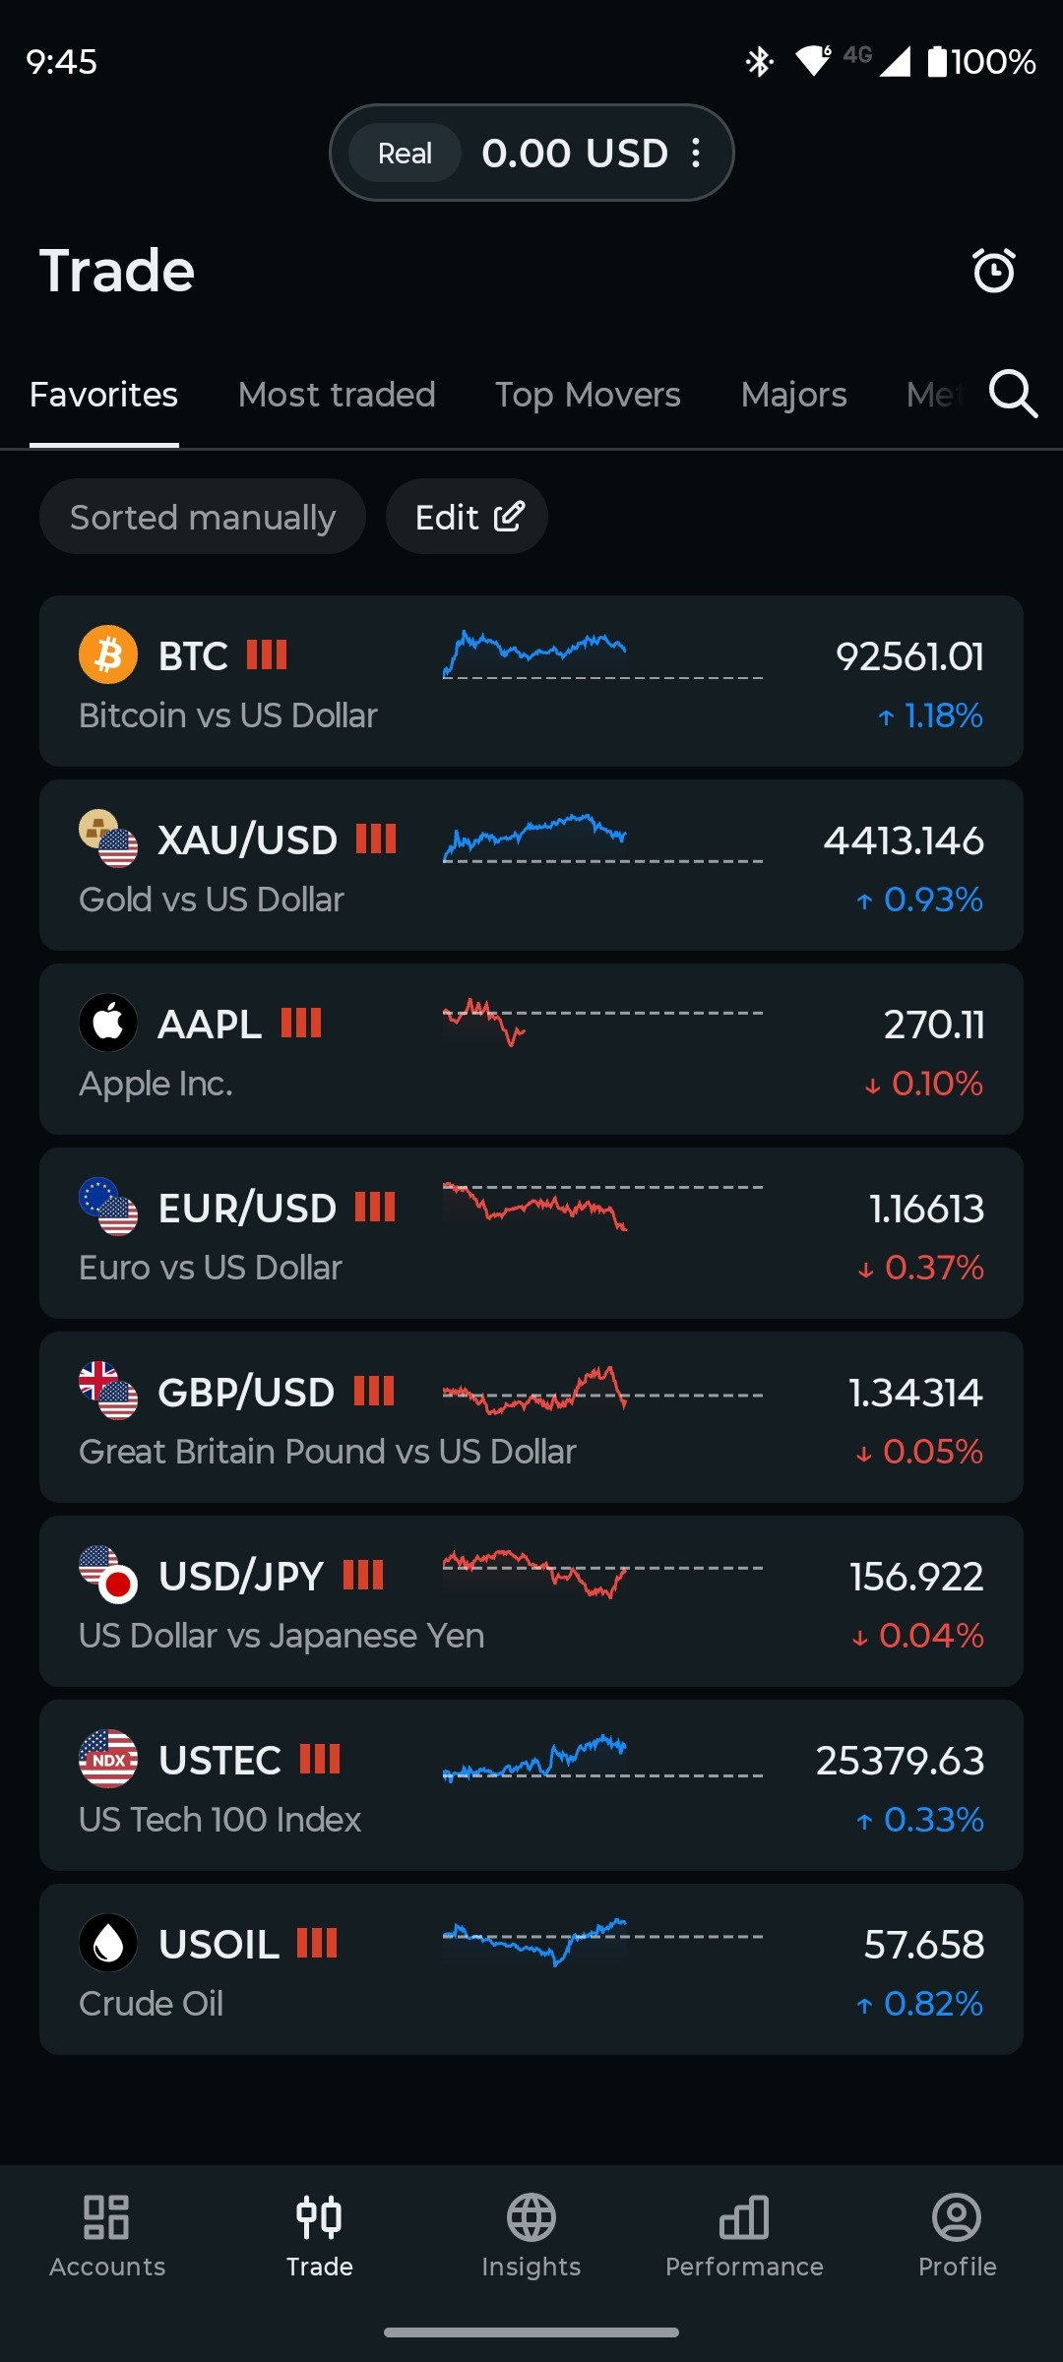Switch to the Top Movers tab
1063x2362 pixels.
[588, 395]
